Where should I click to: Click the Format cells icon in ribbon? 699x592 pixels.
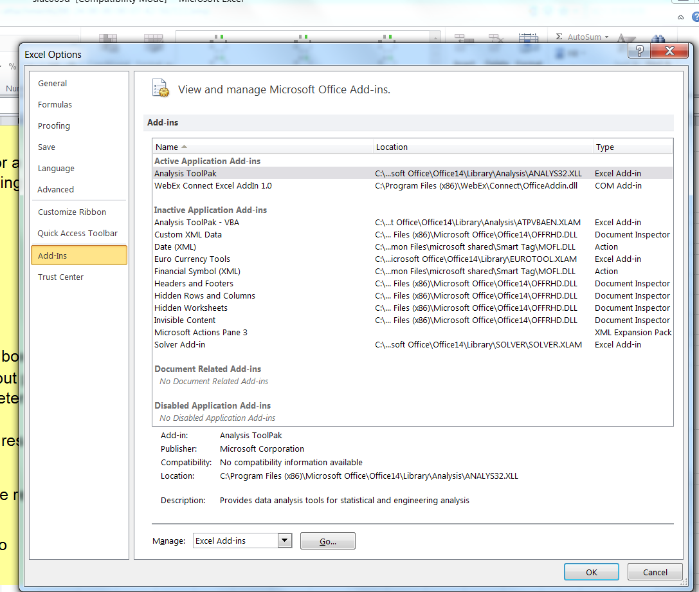[x=528, y=39]
